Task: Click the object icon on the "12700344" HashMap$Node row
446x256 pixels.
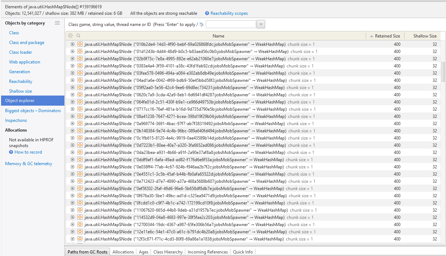Action: (x=80, y=224)
